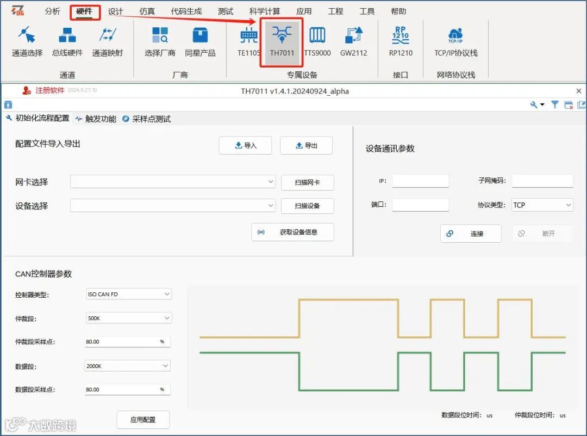
Task: Open the 同星产品 products icon
Action: click(200, 41)
